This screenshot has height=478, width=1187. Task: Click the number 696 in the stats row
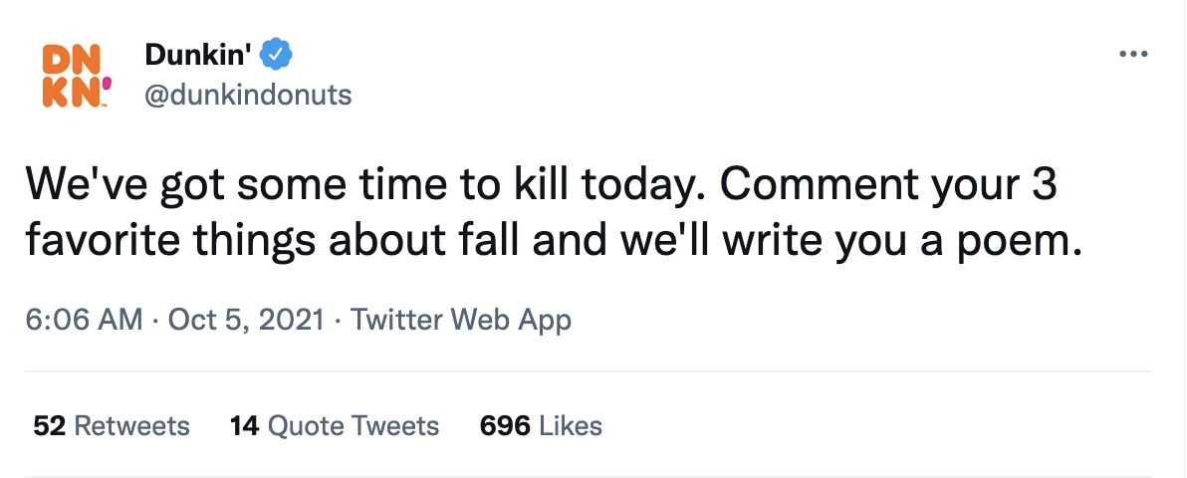[504, 426]
